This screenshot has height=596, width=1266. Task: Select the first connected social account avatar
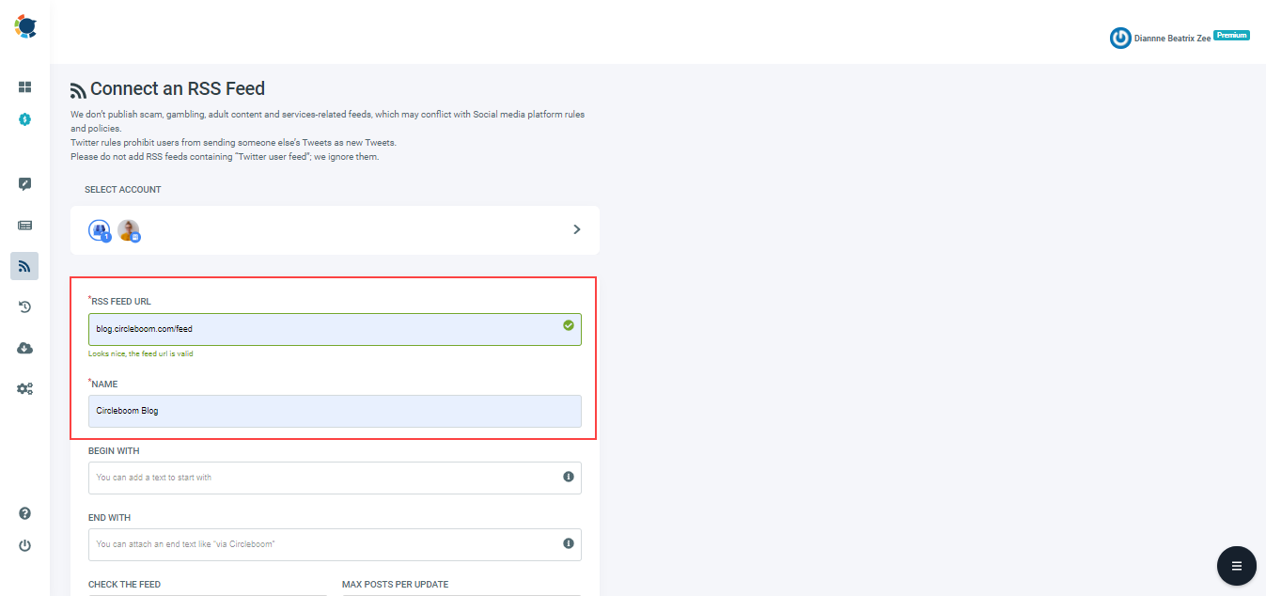coord(99,229)
